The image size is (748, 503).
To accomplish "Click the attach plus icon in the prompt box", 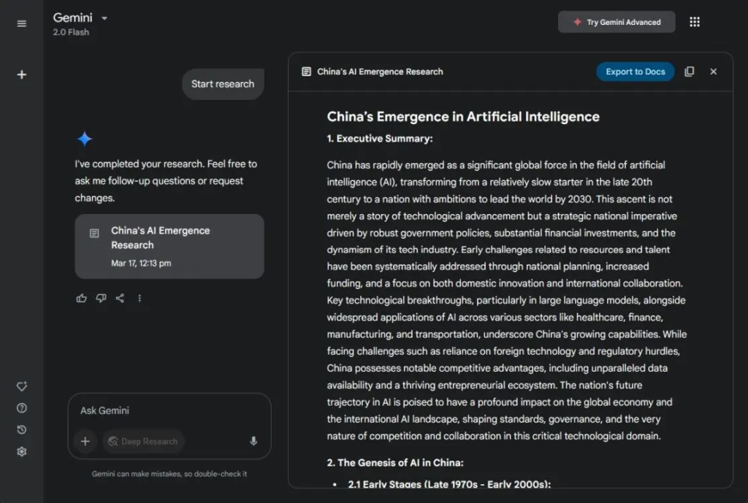I will tap(85, 441).
